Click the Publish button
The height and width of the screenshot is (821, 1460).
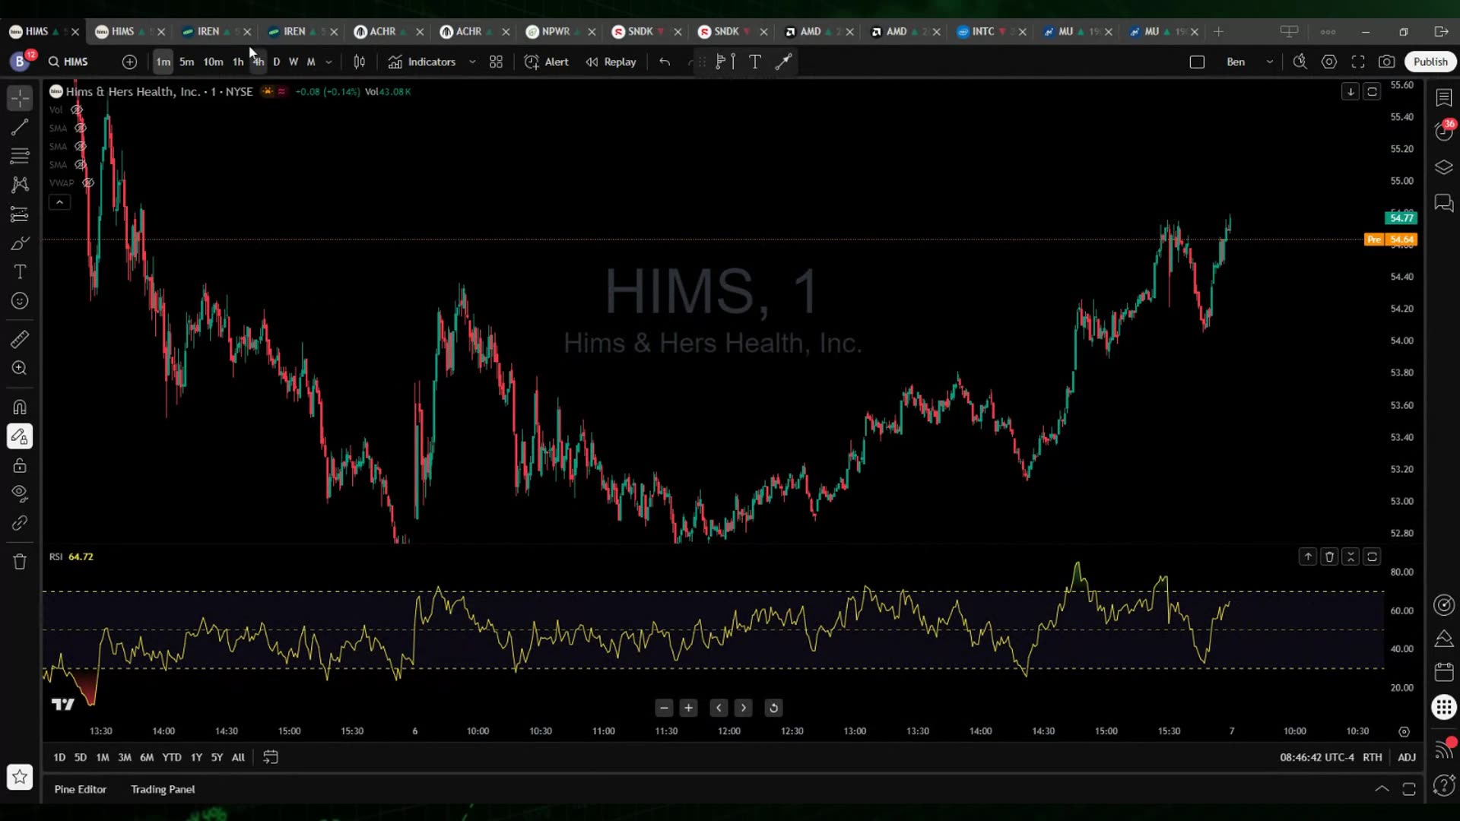[x=1430, y=62]
